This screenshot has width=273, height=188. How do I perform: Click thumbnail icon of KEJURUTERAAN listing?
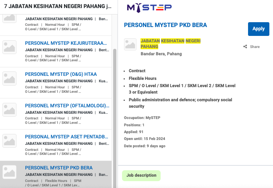click(x=10, y=47)
